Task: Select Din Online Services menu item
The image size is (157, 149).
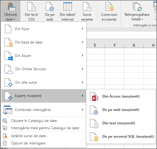Action: pos(44,69)
